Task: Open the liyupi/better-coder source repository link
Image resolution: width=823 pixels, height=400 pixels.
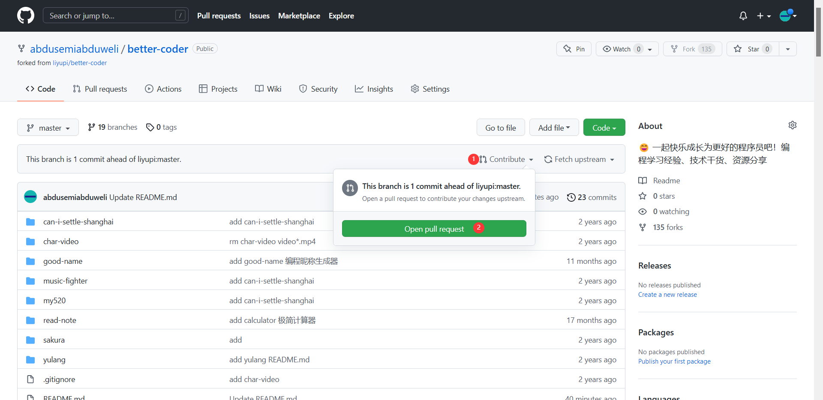Action: pos(80,63)
